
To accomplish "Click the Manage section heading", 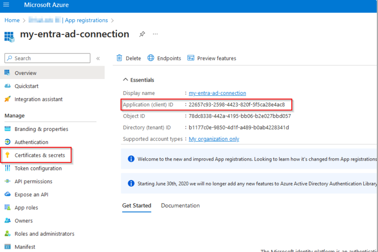I will (x=14, y=115).
